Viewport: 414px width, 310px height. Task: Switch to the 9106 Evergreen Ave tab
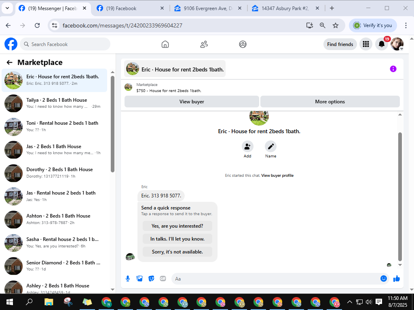coord(208,8)
